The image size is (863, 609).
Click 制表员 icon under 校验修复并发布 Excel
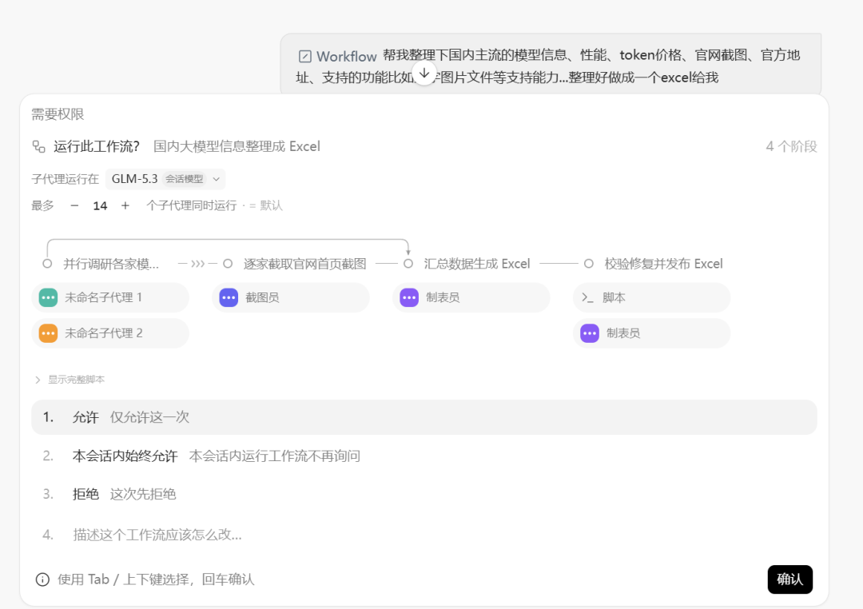pyautogui.click(x=590, y=333)
